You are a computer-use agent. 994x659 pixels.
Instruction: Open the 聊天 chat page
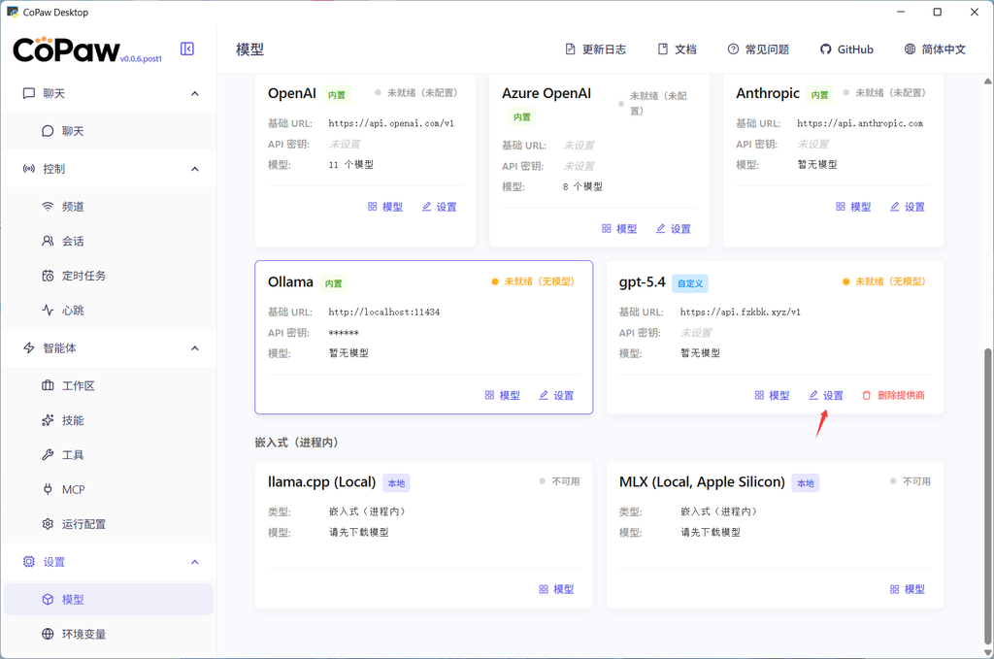coord(109,131)
